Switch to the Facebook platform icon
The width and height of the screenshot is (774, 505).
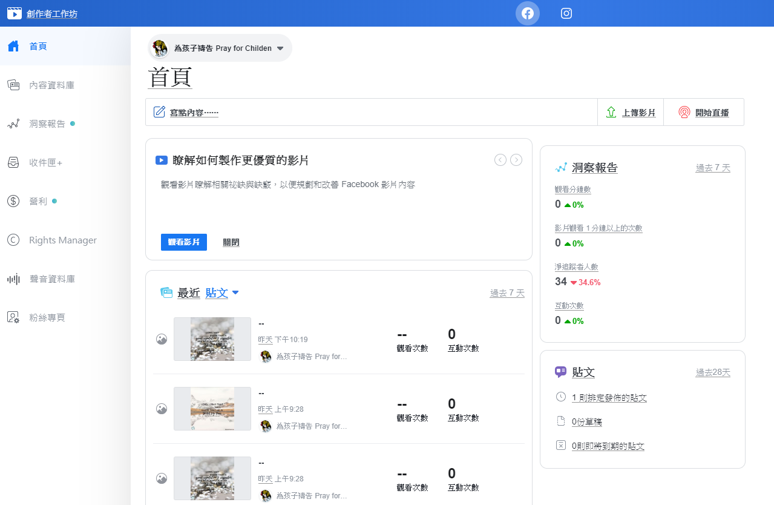tap(527, 13)
